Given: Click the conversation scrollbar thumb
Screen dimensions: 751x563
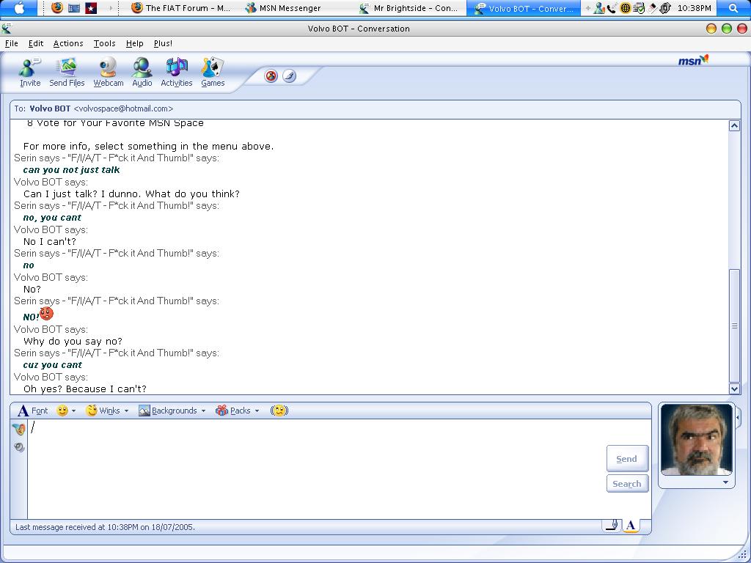Looking at the screenshot, I should [x=734, y=325].
